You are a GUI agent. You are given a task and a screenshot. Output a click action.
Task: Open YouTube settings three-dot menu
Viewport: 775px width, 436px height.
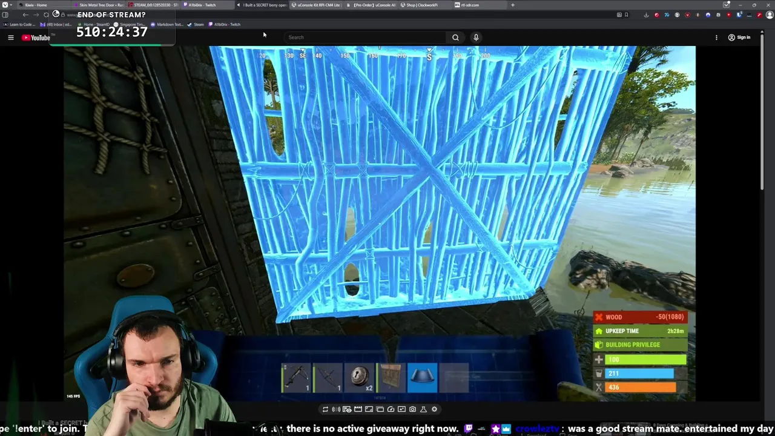[716, 38]
